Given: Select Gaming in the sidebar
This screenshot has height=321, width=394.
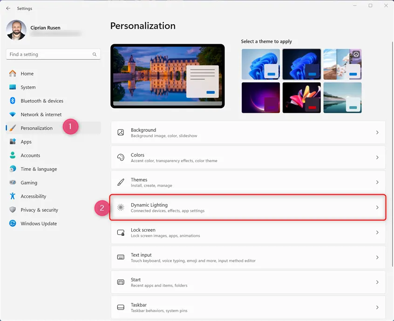Looking at the screenshot, I should [53, 183].
